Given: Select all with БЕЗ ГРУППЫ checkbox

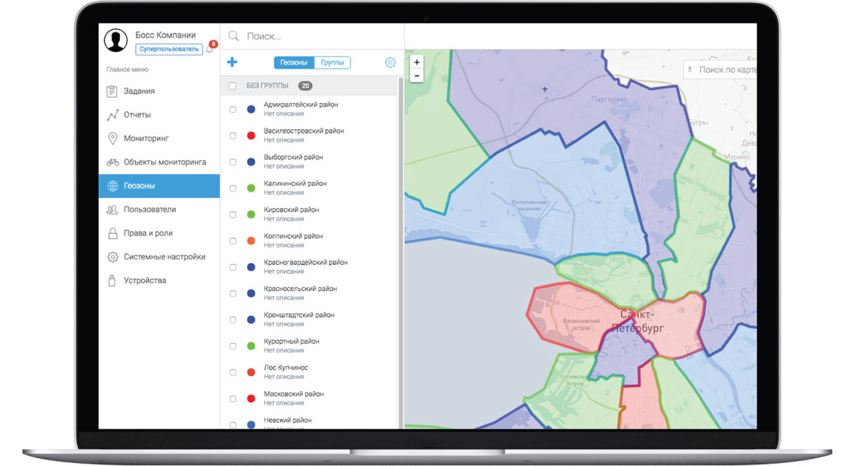Looking at the screenshot, I should (233, 86).
